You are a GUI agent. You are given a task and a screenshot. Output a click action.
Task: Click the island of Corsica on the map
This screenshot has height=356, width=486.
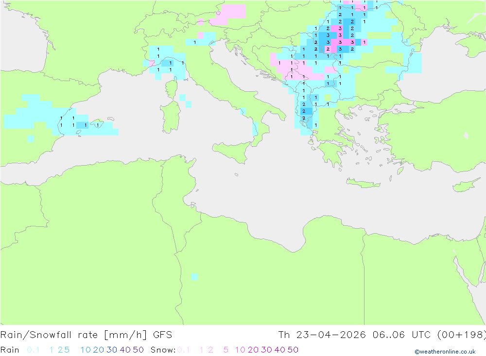172,88
